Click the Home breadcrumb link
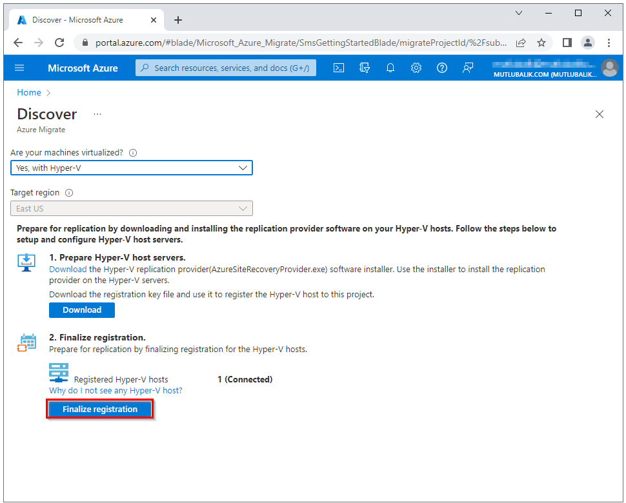The image size is (626, 503). (x=29, y=93)
